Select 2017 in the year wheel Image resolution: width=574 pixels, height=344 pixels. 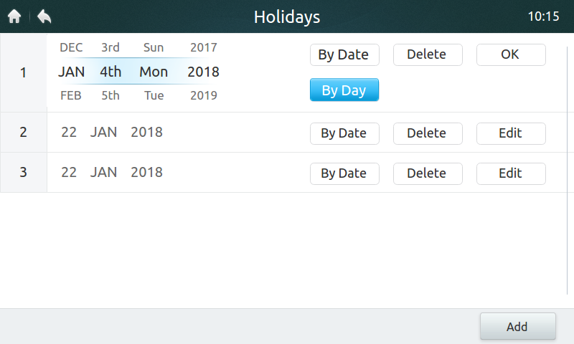204,48
